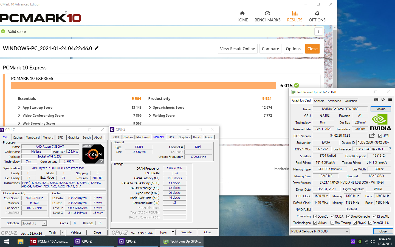
Task: Expand App Start-up Score details
Action: pyautogui.click(x=19, y=108)
